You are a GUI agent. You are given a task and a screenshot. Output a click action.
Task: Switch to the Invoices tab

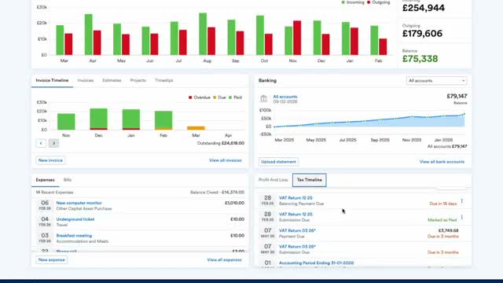click(x=86, y=80)
